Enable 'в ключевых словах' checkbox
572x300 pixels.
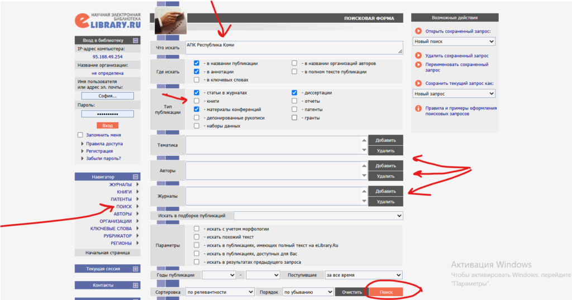pyautogui.click(x=197, y=79)
